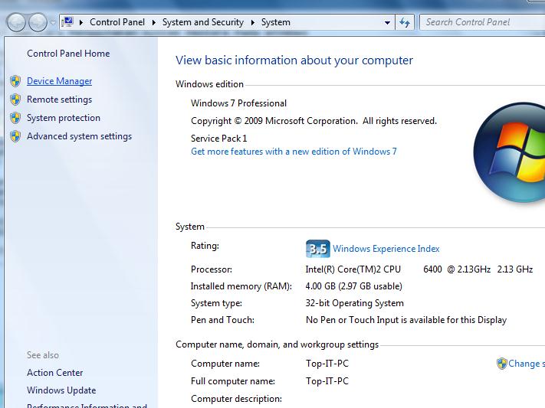545x408 pixels.
Task: Click the Back navigation arrow button
Action: click(16, 22)
